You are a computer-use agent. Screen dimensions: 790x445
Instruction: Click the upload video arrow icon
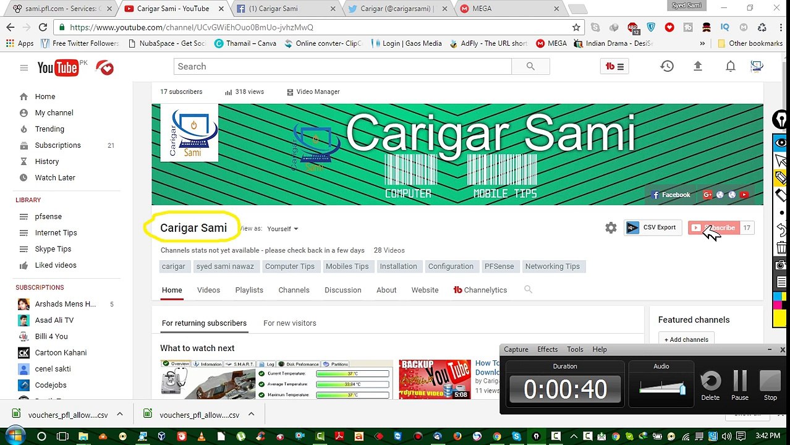pyautogui.click(x=698, y=66)
